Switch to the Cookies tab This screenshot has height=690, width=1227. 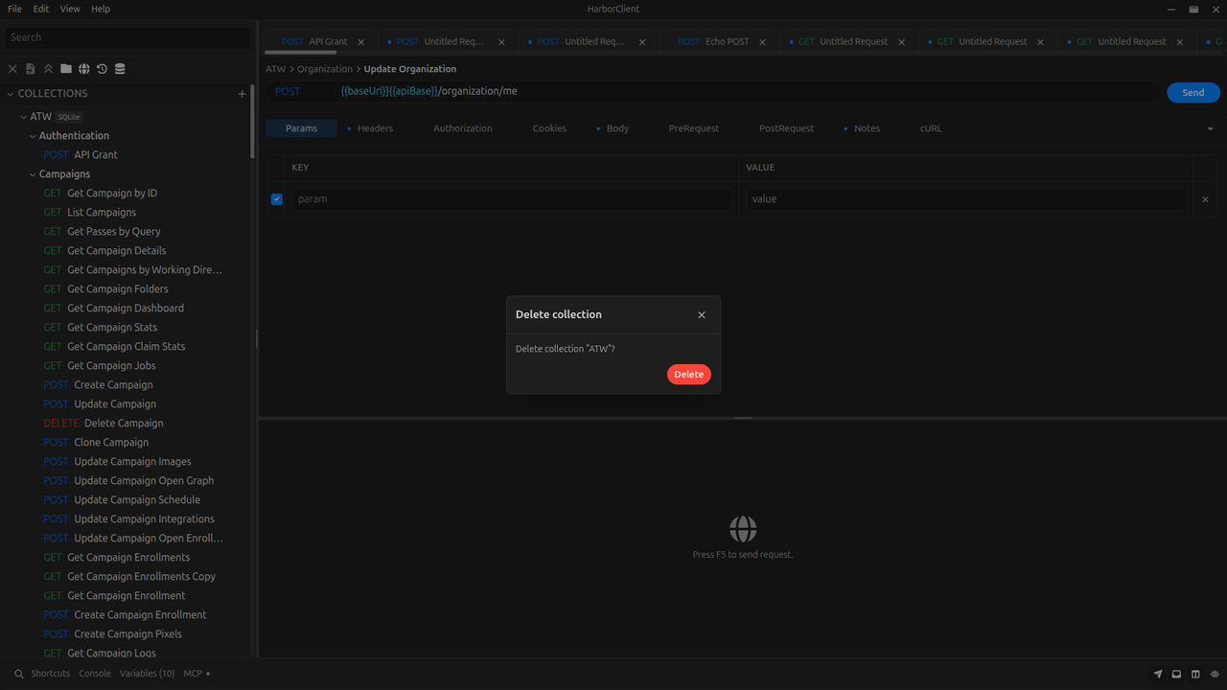[x=549, y=128]
